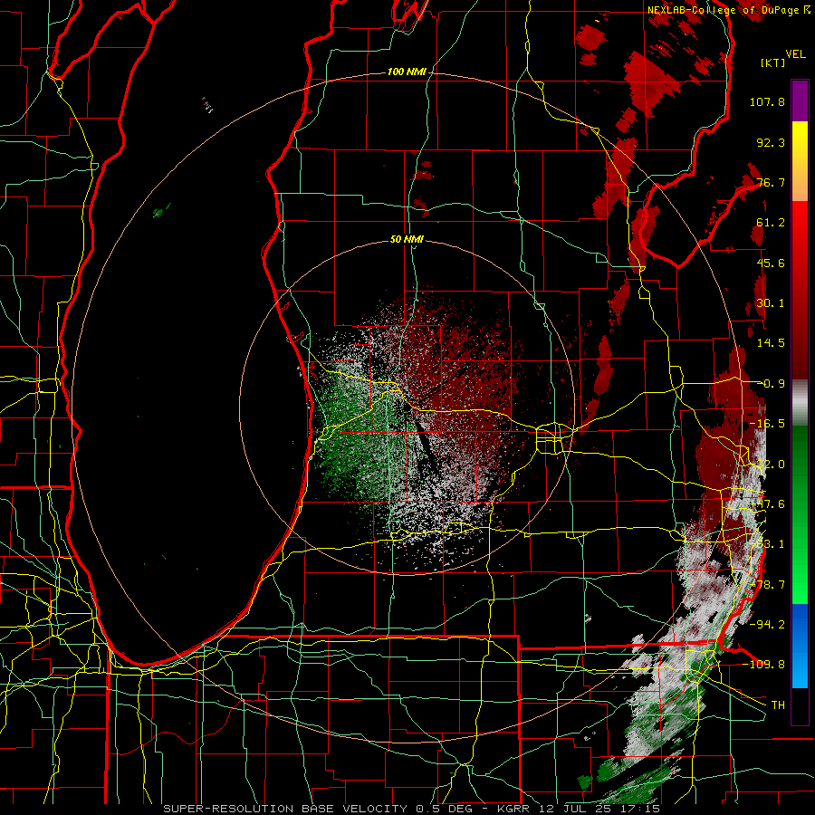Click the -0.9 value on velocity scale

tap(772, 384)
